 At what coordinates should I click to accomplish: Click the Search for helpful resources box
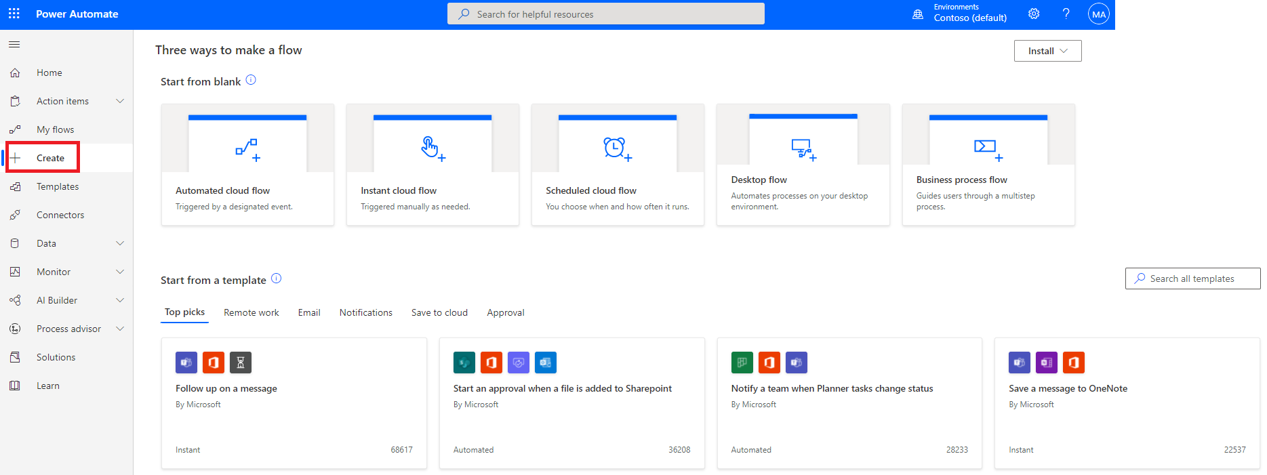pyautogui.click(x=605, y=14)
